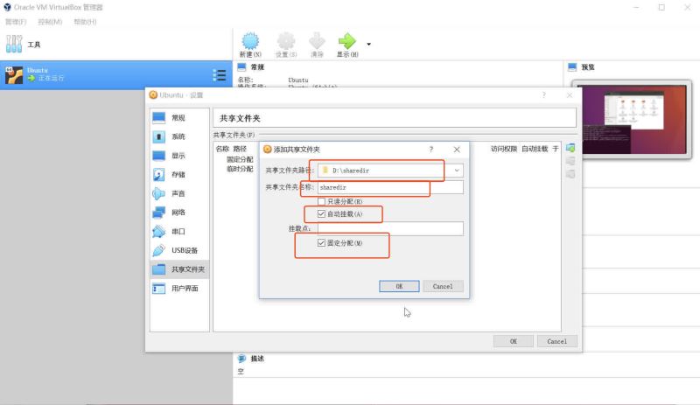Image resolution: width=700 pixels, height=405 pixels.
Task: Open the Ubuntu VM list menu icon
Action: (x=220, y=75)
